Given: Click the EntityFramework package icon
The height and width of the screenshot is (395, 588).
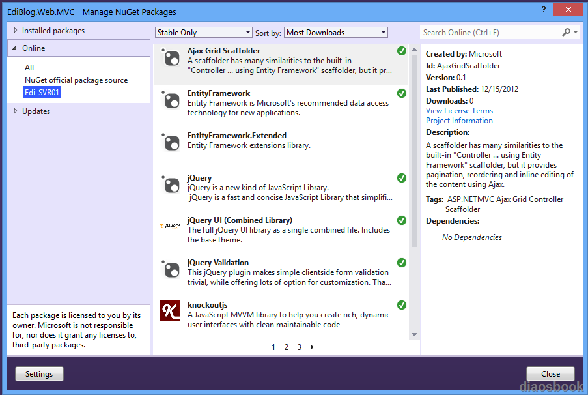Looking at the screenshot, I should (x=171, y=100).
